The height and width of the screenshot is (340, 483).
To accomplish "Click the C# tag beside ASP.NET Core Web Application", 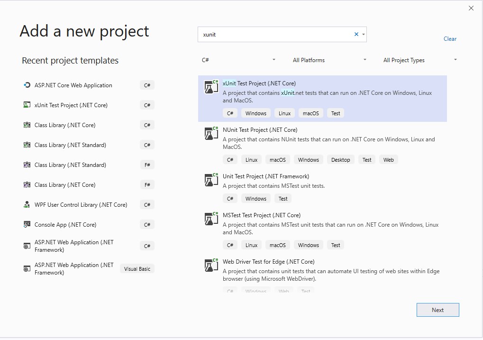I will pyautogui.click(x=147, y=85).
